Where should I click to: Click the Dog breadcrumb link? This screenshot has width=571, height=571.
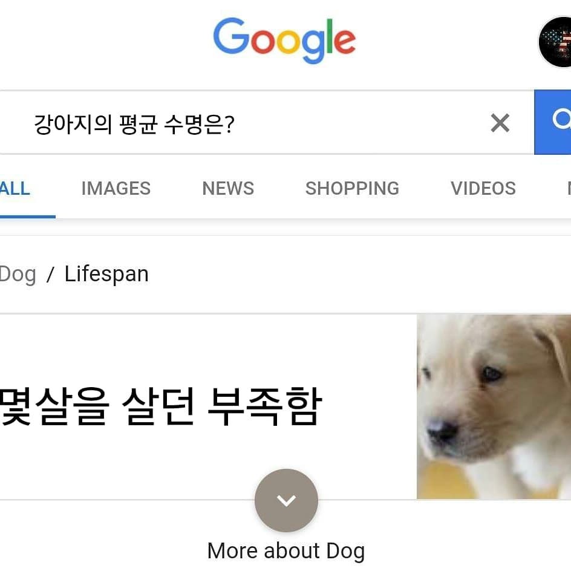tap(18, 275)
